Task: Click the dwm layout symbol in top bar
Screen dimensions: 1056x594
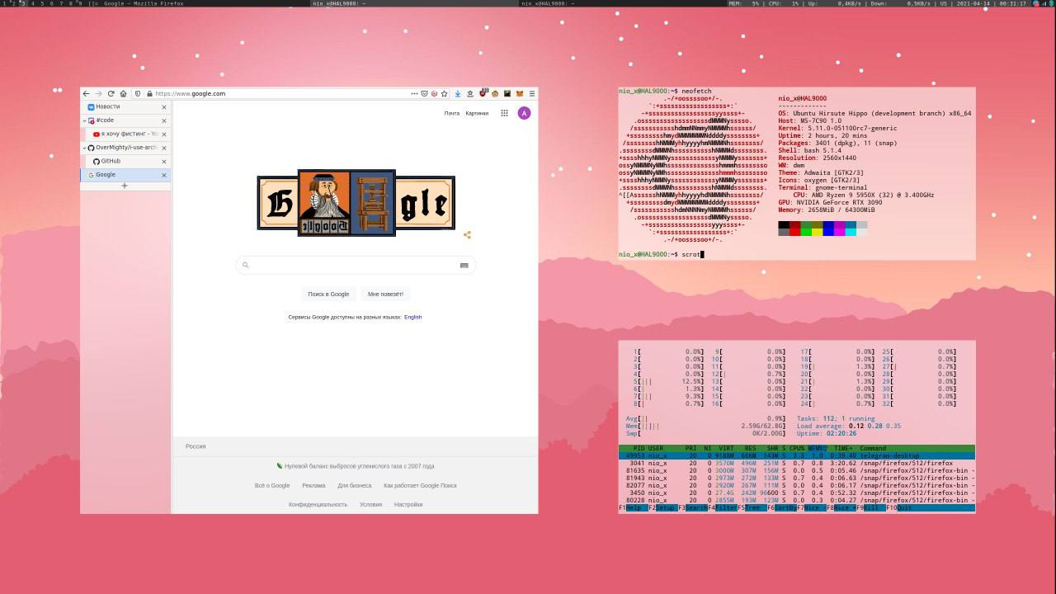Action: 94,3
